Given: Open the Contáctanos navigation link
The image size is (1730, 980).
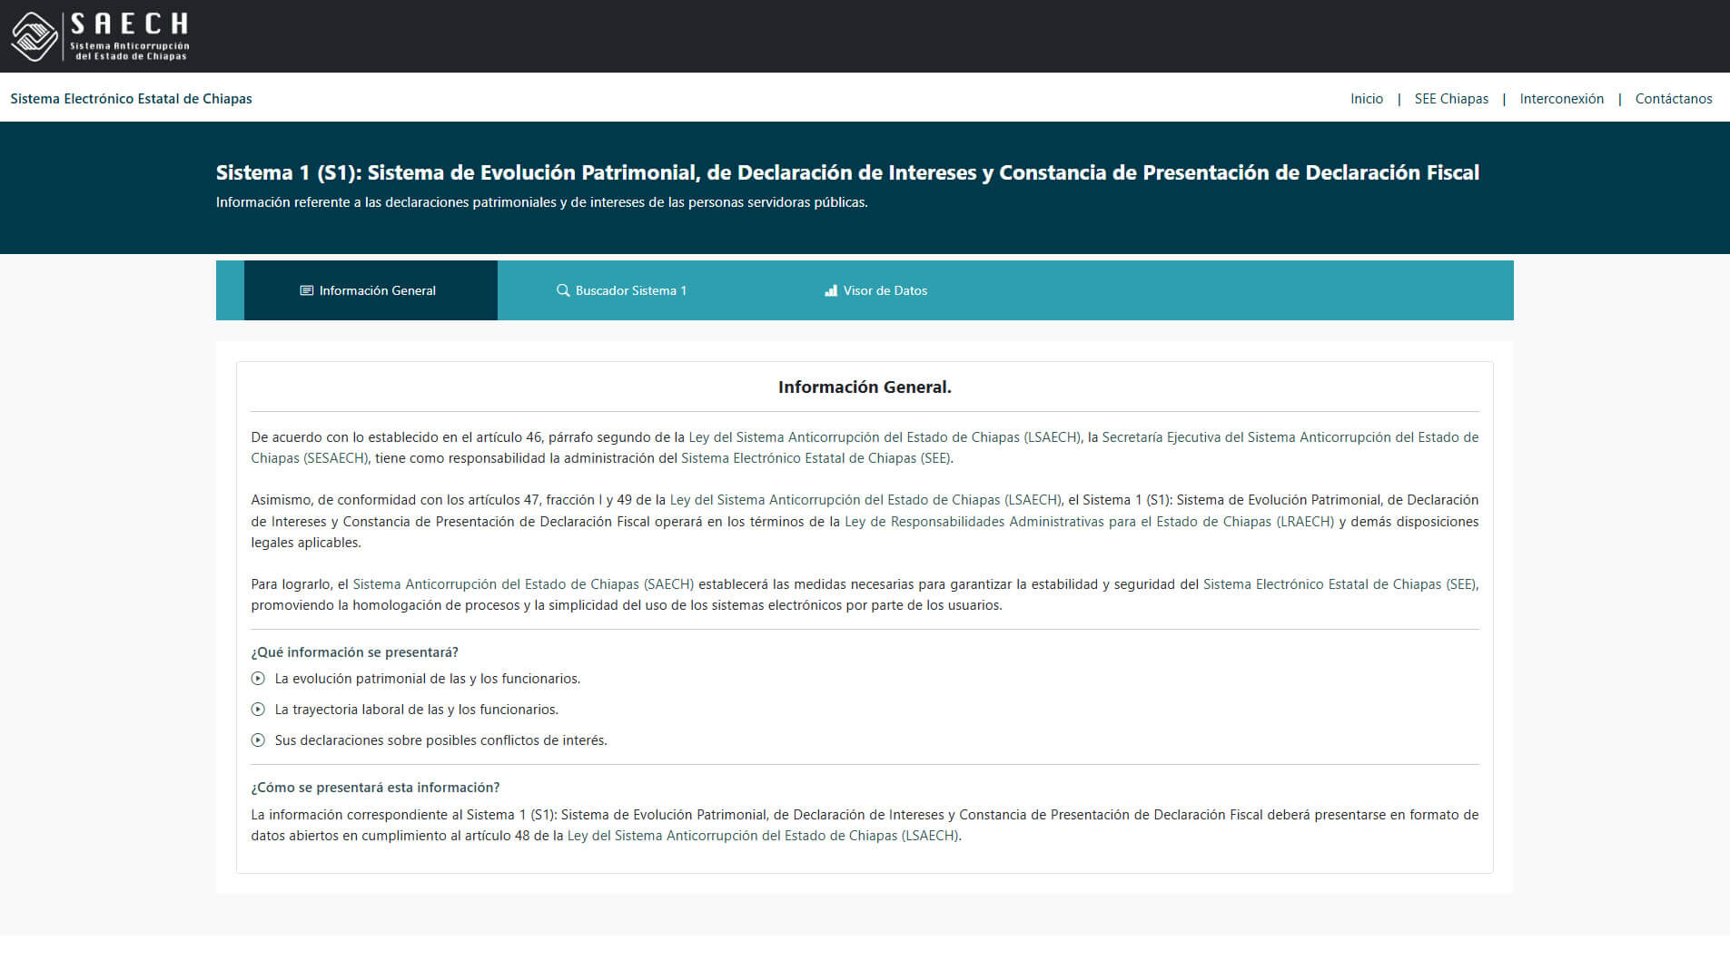Looking at the screenshot, I should pos(1674,99).
